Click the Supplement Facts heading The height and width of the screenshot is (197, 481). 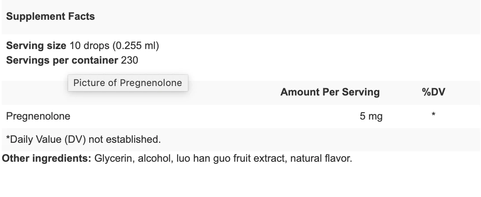point(50,16)
